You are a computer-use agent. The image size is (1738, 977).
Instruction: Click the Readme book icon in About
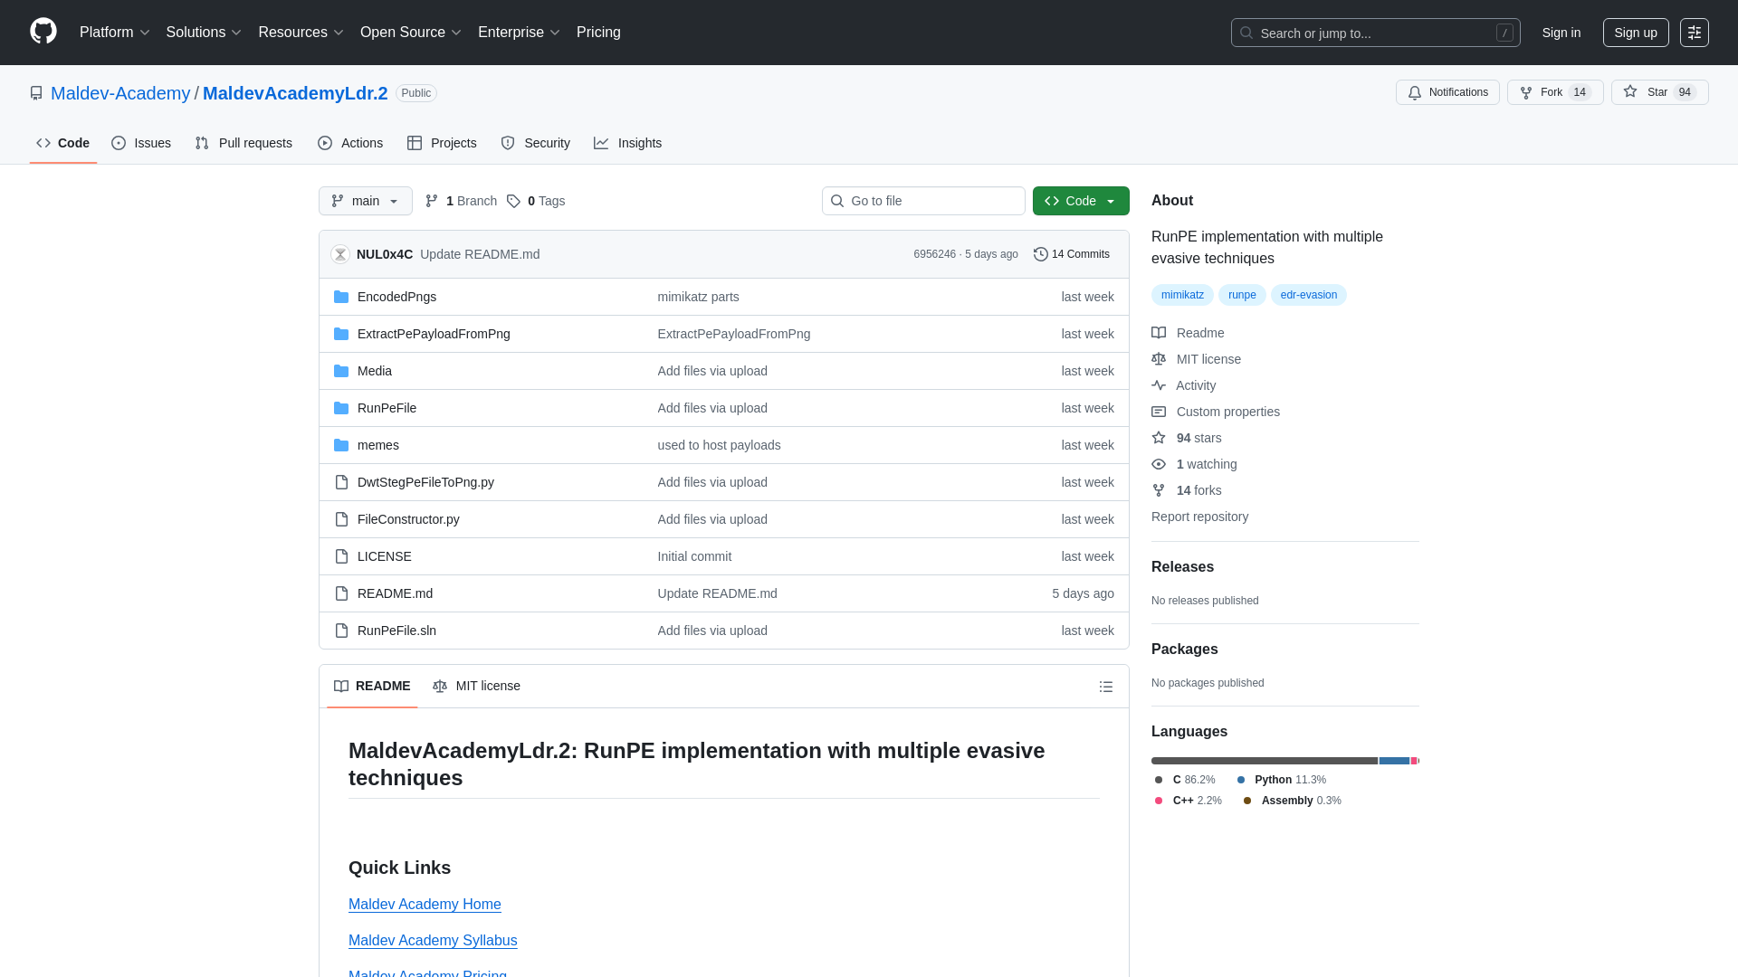click(1159, 333)
